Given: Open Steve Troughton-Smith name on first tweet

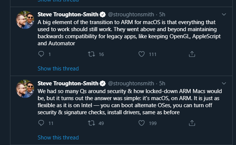Looking at the screenshot, I should click(68, 14).
